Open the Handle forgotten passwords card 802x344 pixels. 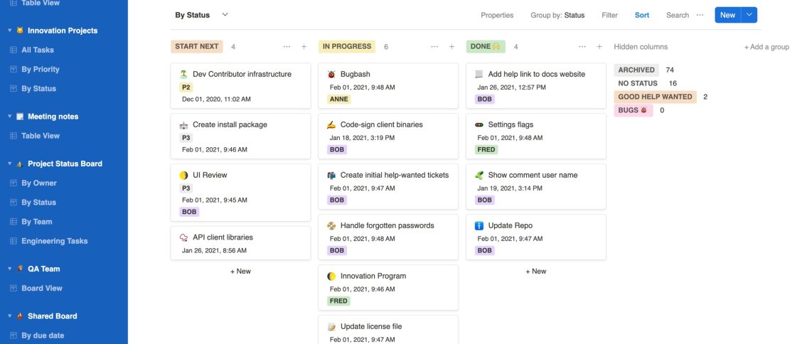(x=387, y=226)
